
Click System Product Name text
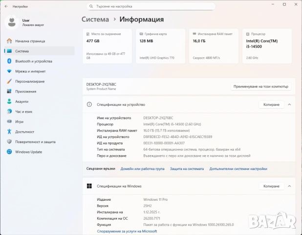point(101,89)
